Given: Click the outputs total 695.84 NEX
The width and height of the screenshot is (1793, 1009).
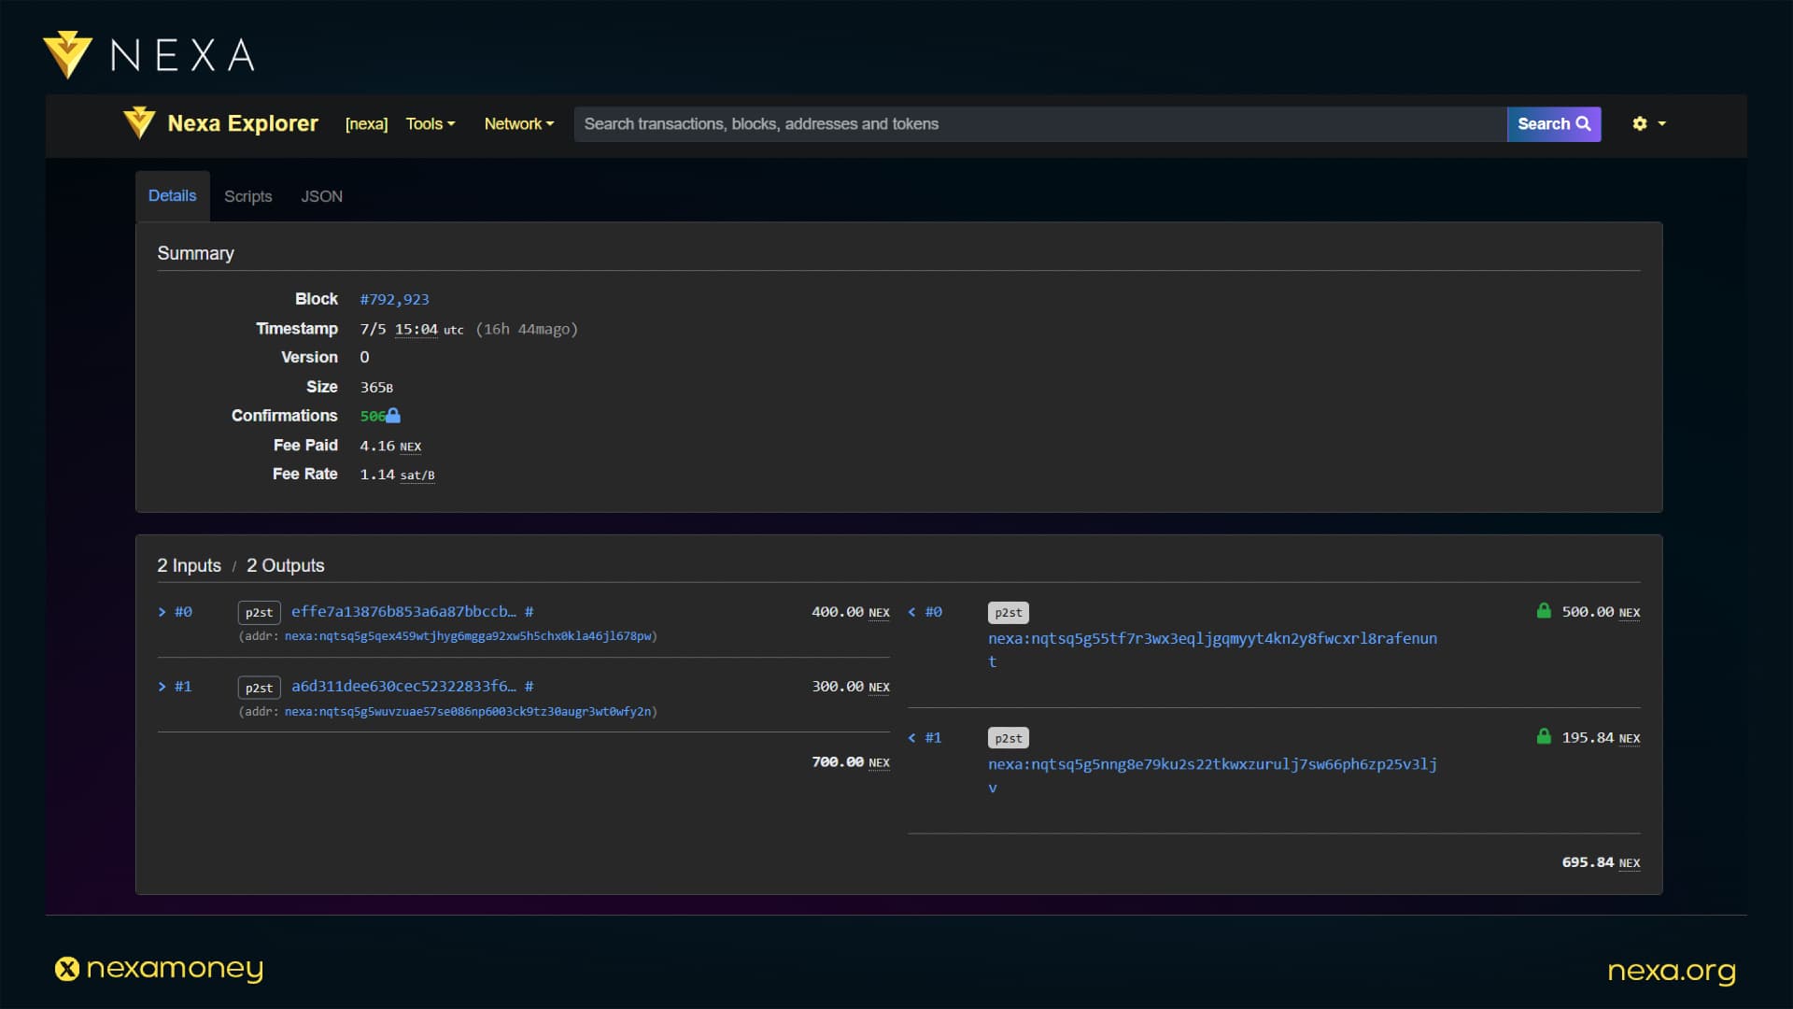Looking at the screenshot, I should click(x=1601, y=862).
